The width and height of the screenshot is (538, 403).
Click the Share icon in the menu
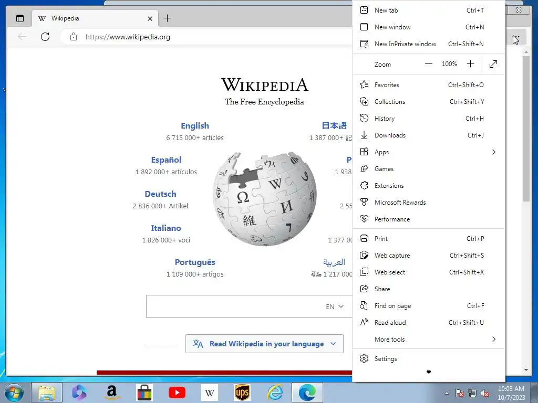pyautogui.click(x=364, y=289)
